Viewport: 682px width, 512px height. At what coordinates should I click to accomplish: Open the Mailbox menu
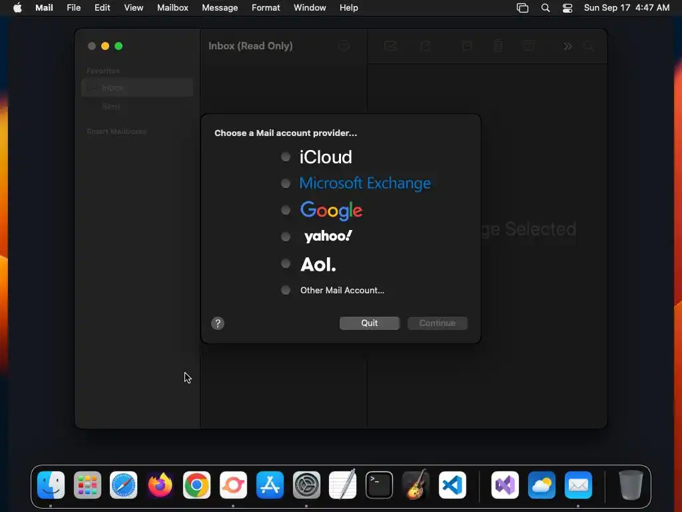[x=172, y=7]
